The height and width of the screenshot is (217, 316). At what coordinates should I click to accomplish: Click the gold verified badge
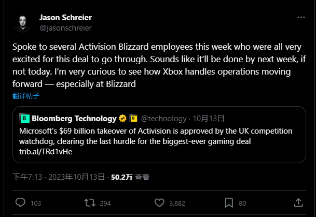(123, 118)
